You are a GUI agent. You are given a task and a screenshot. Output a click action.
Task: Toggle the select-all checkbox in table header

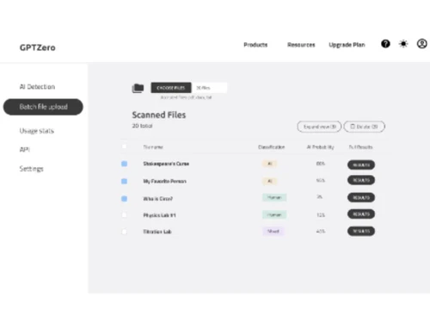[x=124, y=146]
